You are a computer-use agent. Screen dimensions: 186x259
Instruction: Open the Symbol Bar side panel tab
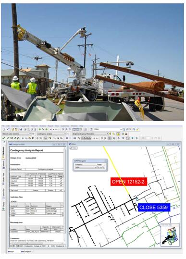pos(3,194)
